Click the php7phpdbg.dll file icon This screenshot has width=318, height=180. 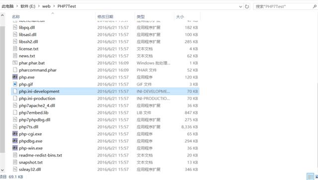click(x=15, y=120)
